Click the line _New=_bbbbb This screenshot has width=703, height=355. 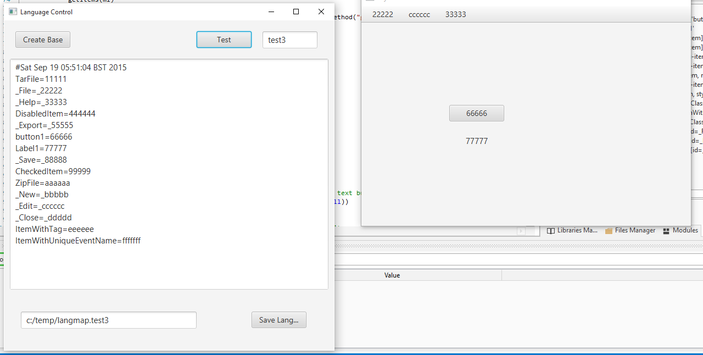42,195
